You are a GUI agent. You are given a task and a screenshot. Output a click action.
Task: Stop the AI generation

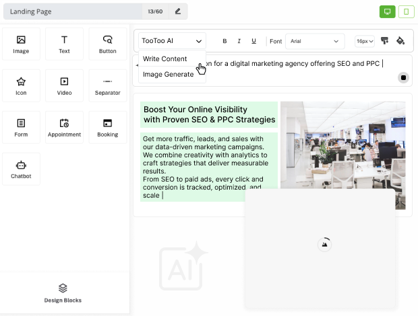click(x=403, y=77)
